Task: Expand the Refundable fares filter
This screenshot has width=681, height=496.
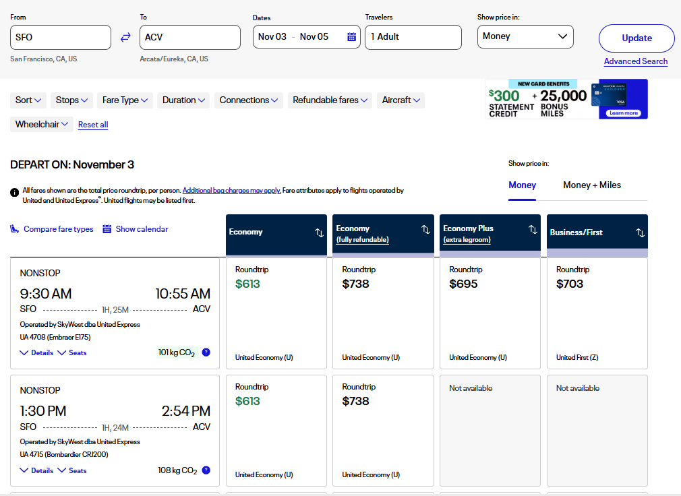Action: pos(330,100)
